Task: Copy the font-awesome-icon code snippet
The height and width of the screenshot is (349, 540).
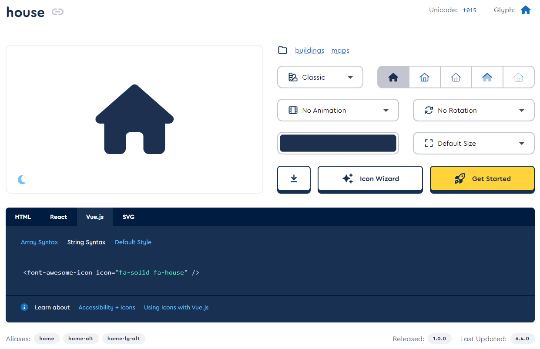Action: (x=111, y=272)
